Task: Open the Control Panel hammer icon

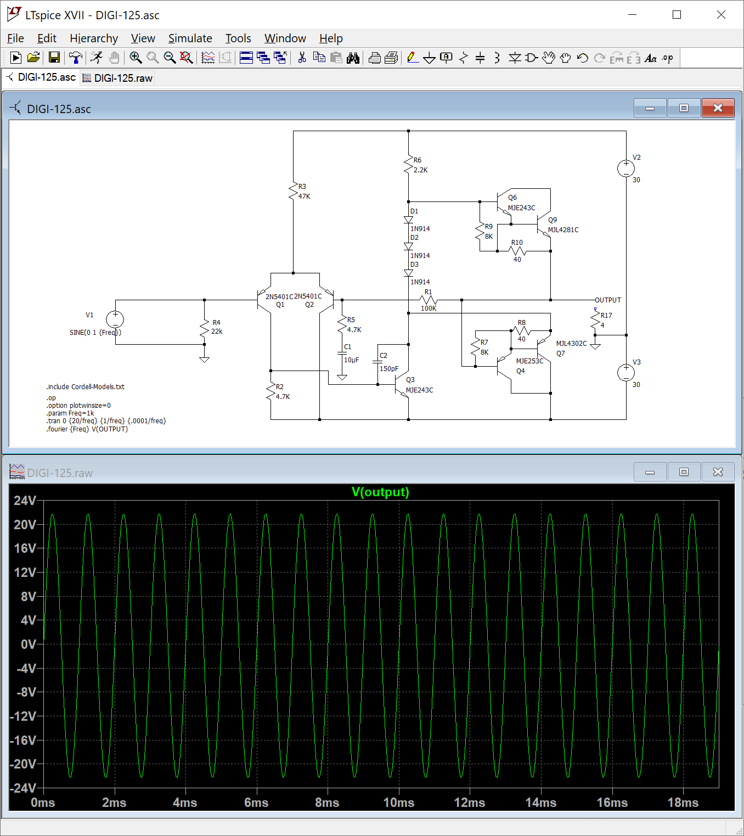Action: (76, 58)
